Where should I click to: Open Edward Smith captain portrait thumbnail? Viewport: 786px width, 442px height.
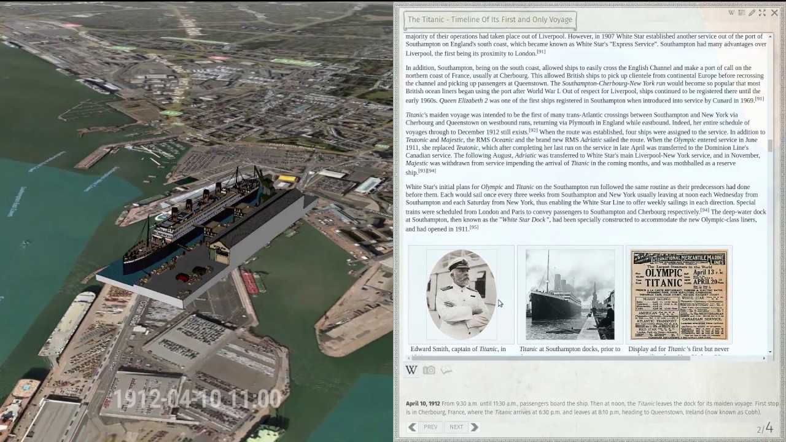(x=461, y=295)
